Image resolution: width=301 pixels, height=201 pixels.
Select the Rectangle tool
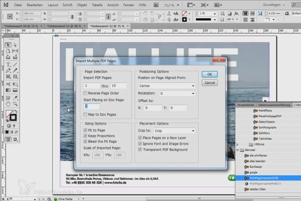[15, 76]
